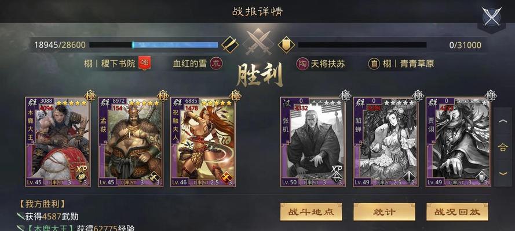Click the red alliance badge next to 稷下书院
The image size is (515, 231).
click(144, 63)
